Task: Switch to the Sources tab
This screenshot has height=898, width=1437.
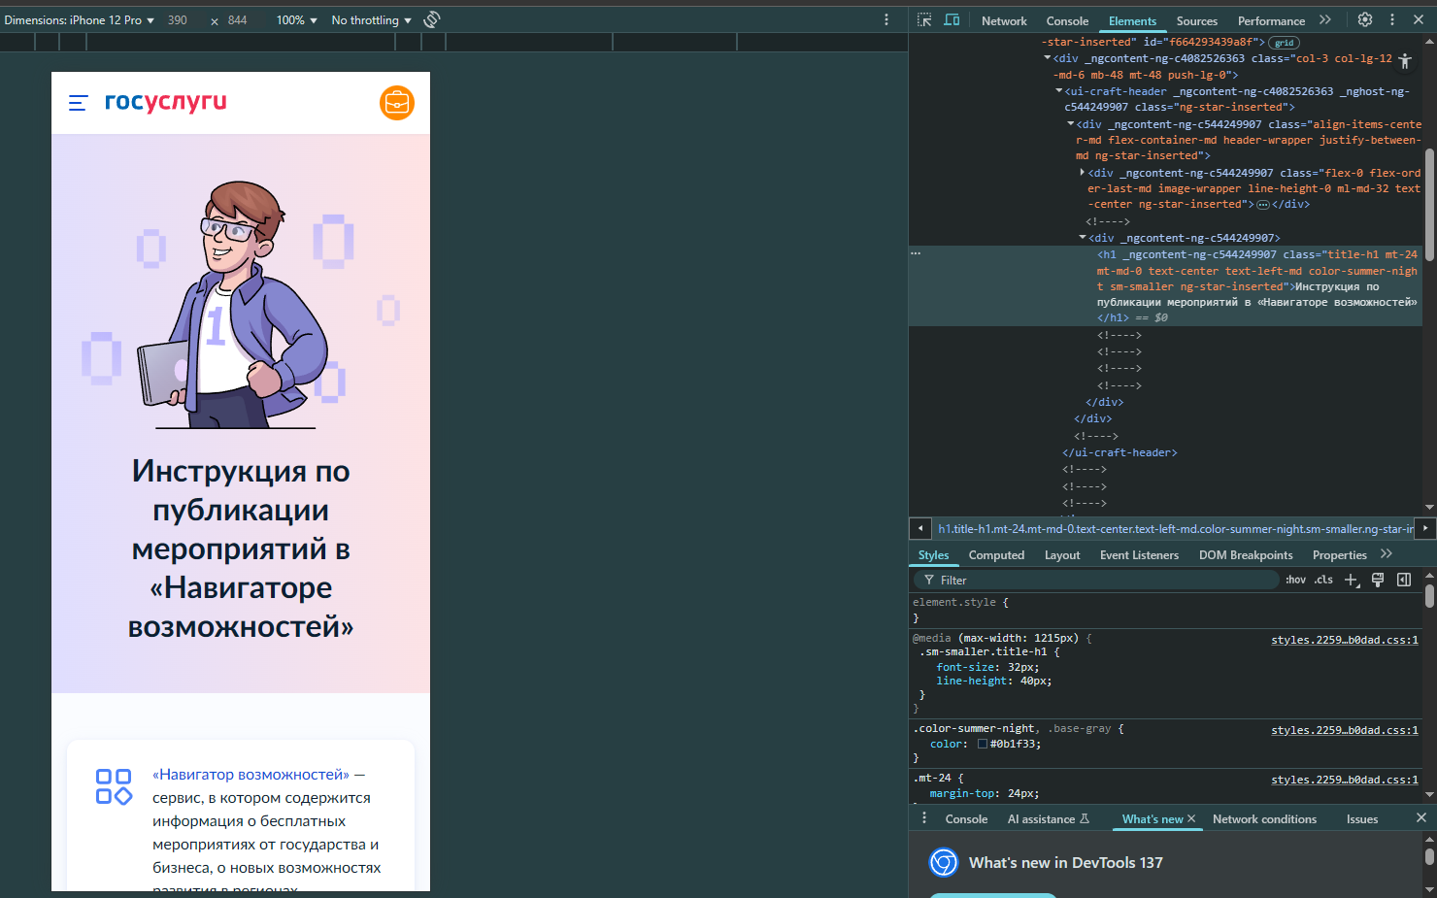Action: [1196, 20]
